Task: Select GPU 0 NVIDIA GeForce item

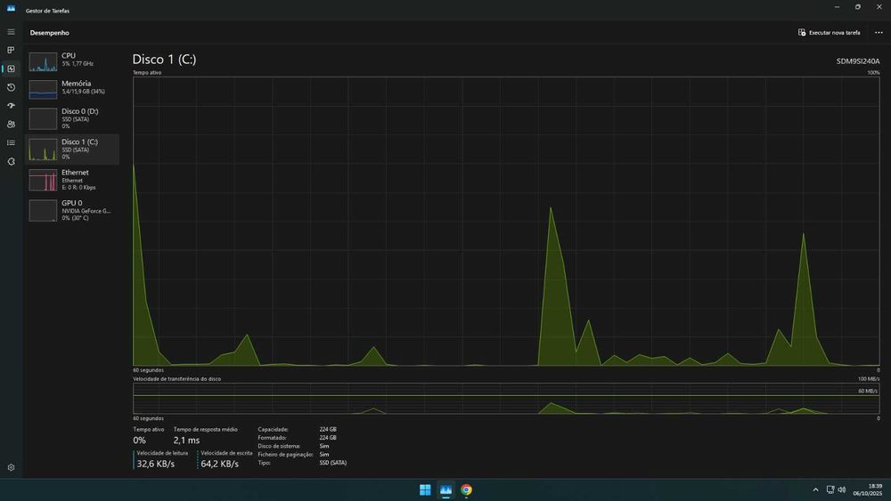Action: [72, 211]
